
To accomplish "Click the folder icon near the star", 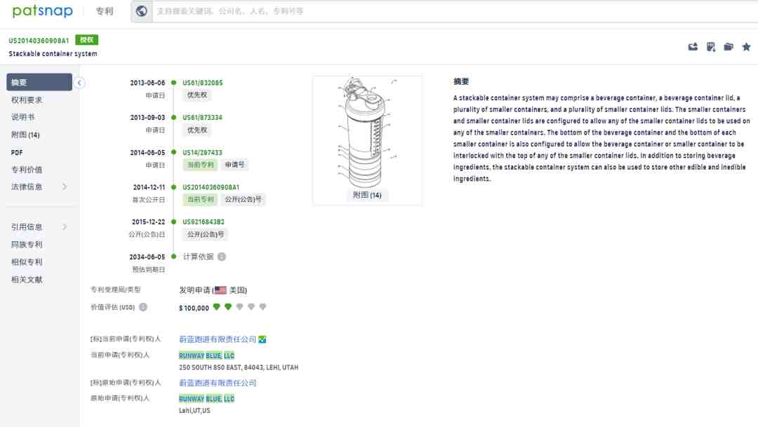I will [729, 47].
